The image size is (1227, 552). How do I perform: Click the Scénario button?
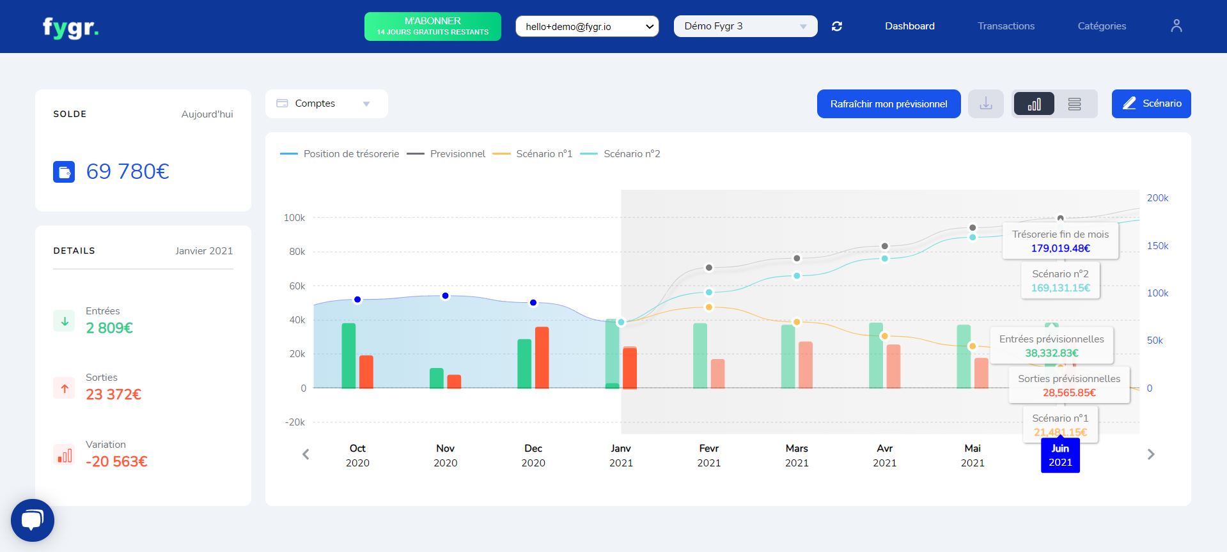pos(1152,103)
